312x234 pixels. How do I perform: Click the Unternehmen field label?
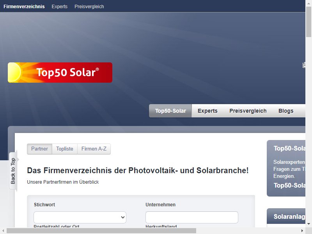(160, 204)
